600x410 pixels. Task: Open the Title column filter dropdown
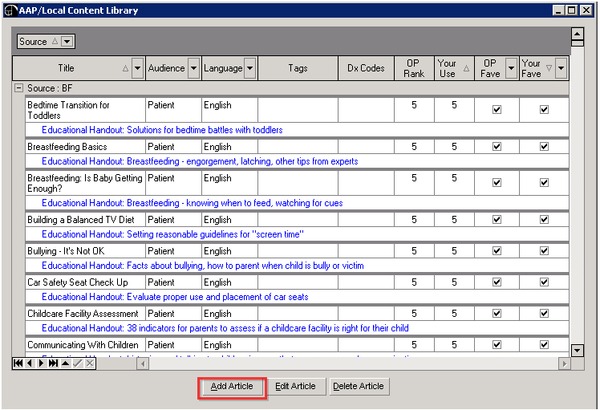point(137,68)
